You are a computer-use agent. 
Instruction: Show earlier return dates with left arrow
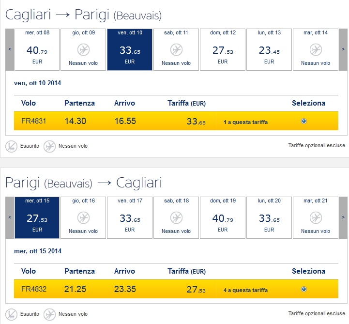pyautogui.click(x=10, y=217)
